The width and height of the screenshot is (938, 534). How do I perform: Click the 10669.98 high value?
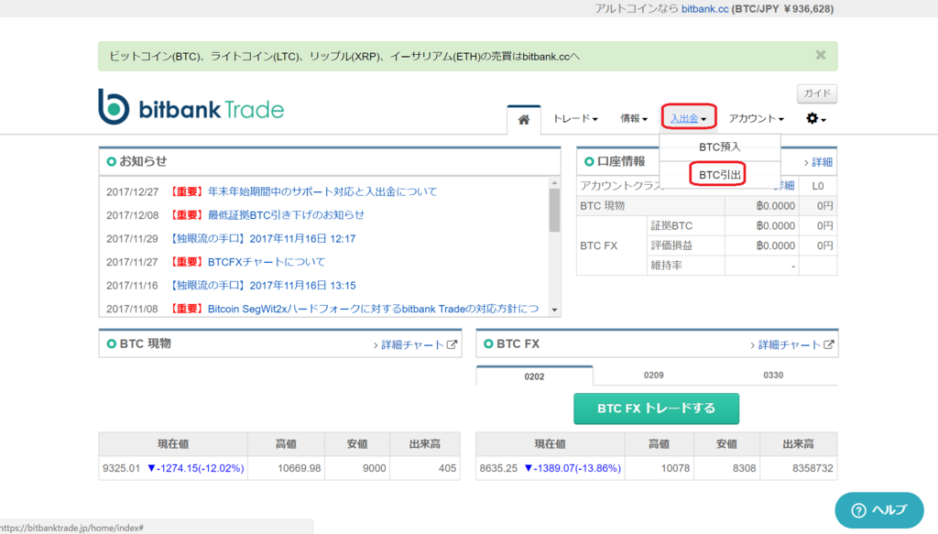point(300,468)
